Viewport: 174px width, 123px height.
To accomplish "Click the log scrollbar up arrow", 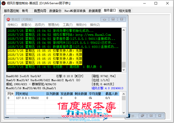I will 124,30.
